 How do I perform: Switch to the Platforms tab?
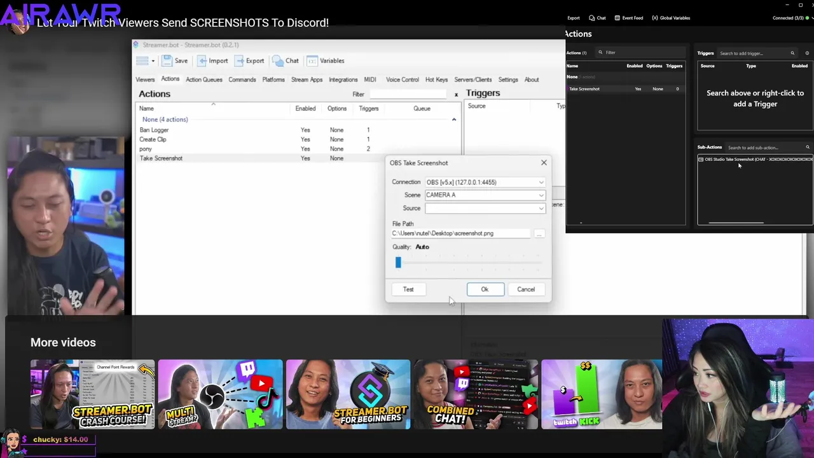273,80
